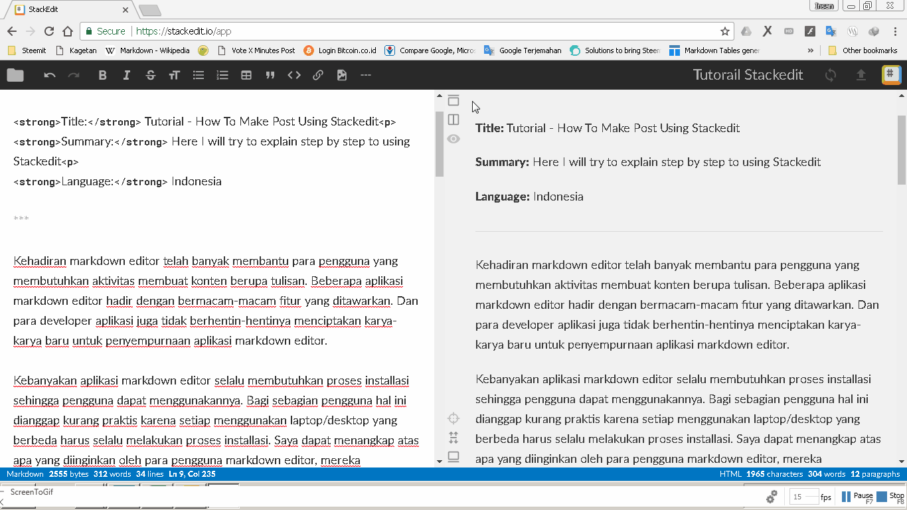Image resolution: width=907 pixels, height=510 pixels.
Task: Open the WordPress extension icon
Action: click(853, 31)
